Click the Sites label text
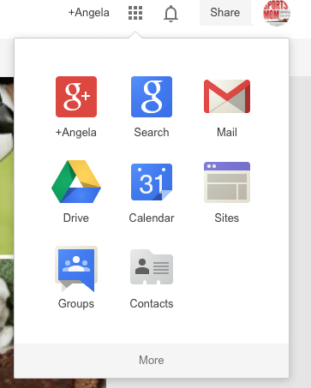Image resolution: width=311 pixels, height=388 pixels. [227, 218]
